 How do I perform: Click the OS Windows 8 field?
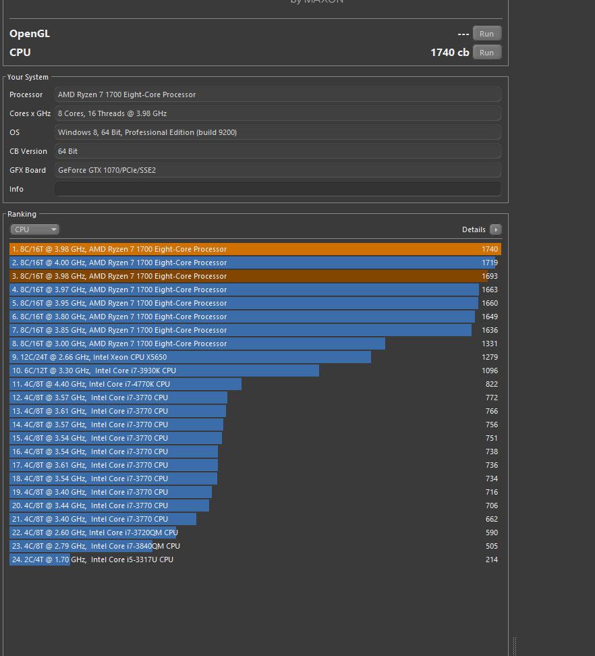coord(278,132)
